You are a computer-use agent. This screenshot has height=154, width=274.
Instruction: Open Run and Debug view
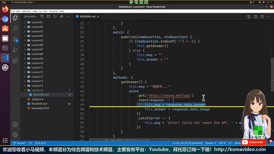coord(15,50)
